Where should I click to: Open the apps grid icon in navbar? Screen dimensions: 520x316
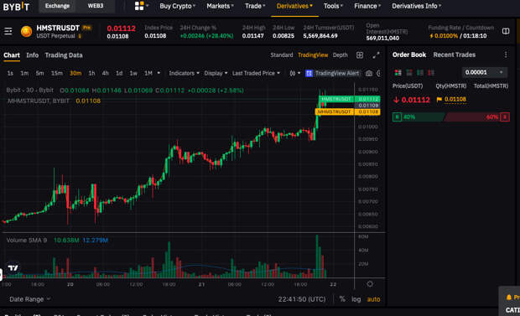139,6
